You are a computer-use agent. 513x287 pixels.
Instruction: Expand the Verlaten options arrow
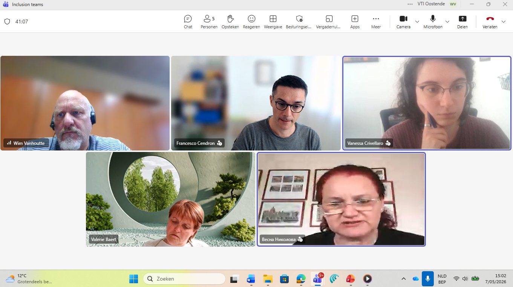pos(504,21)
